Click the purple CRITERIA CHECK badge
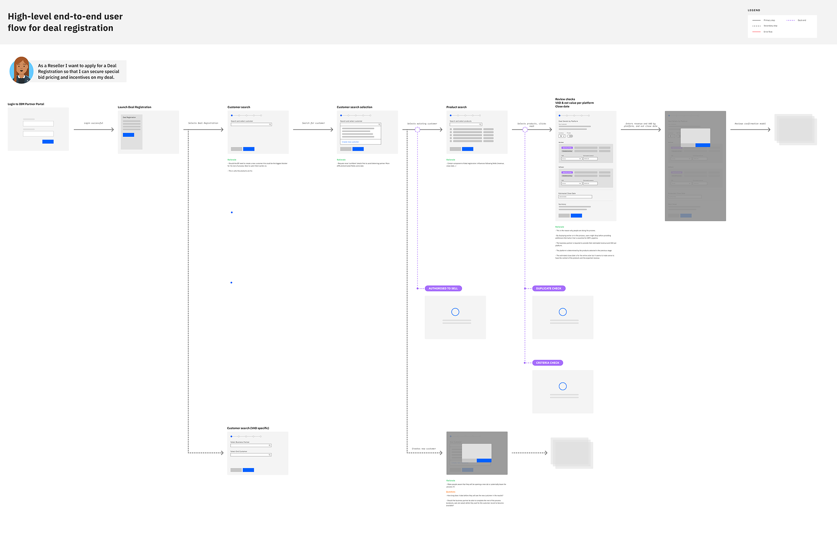837x557 pixels. tap(548, 362)
